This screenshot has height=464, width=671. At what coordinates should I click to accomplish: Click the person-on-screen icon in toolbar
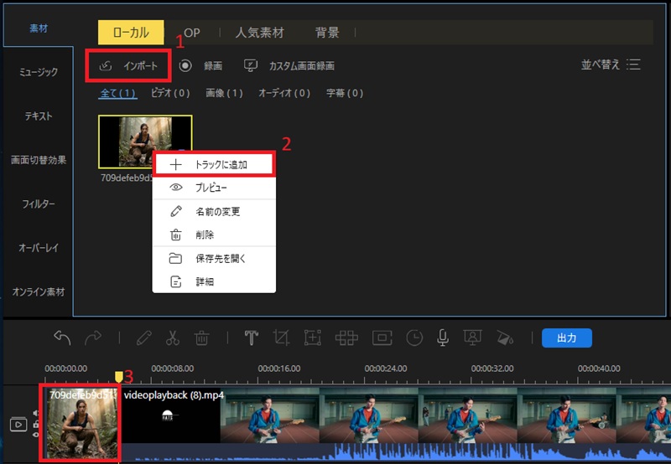click(472, 338)
